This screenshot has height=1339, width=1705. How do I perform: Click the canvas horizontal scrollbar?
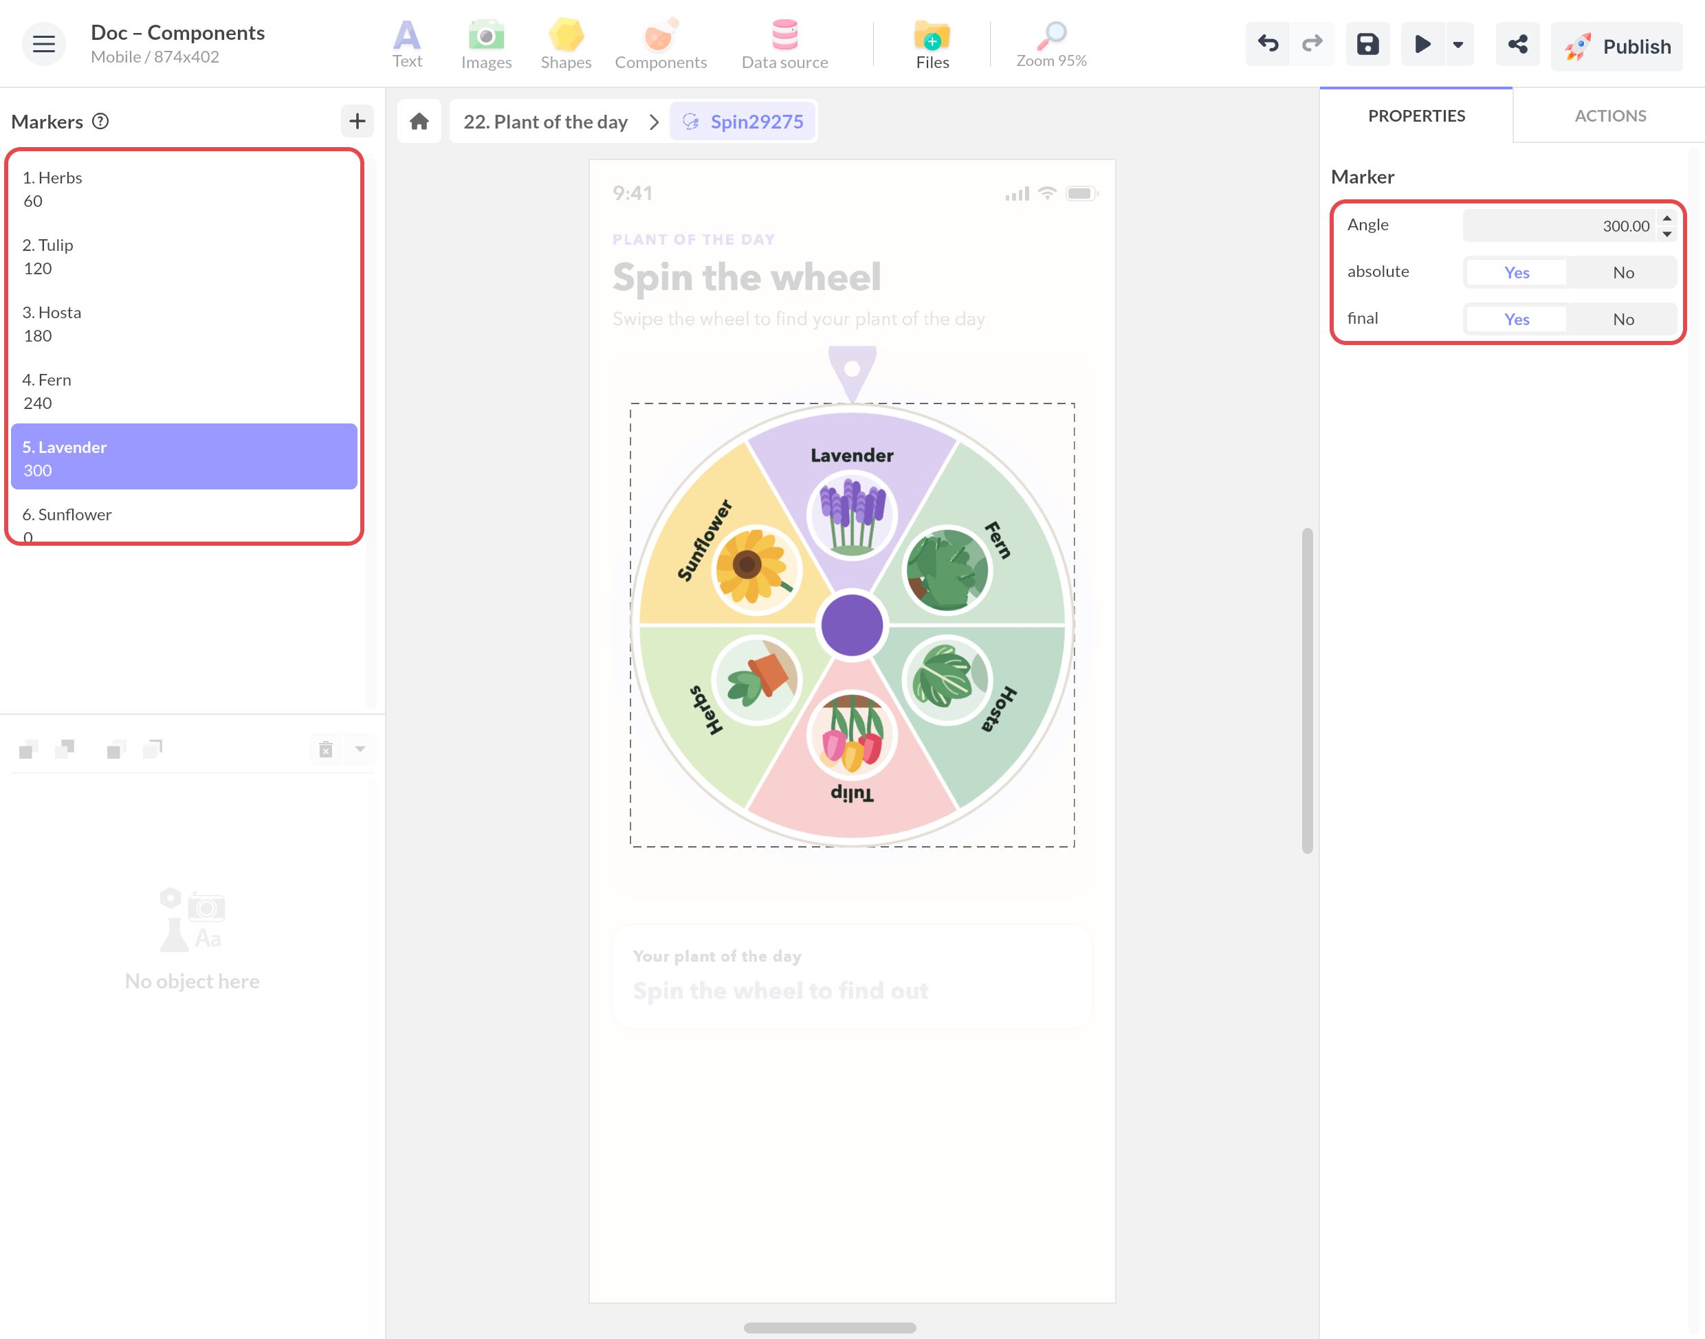(829, 1327)
